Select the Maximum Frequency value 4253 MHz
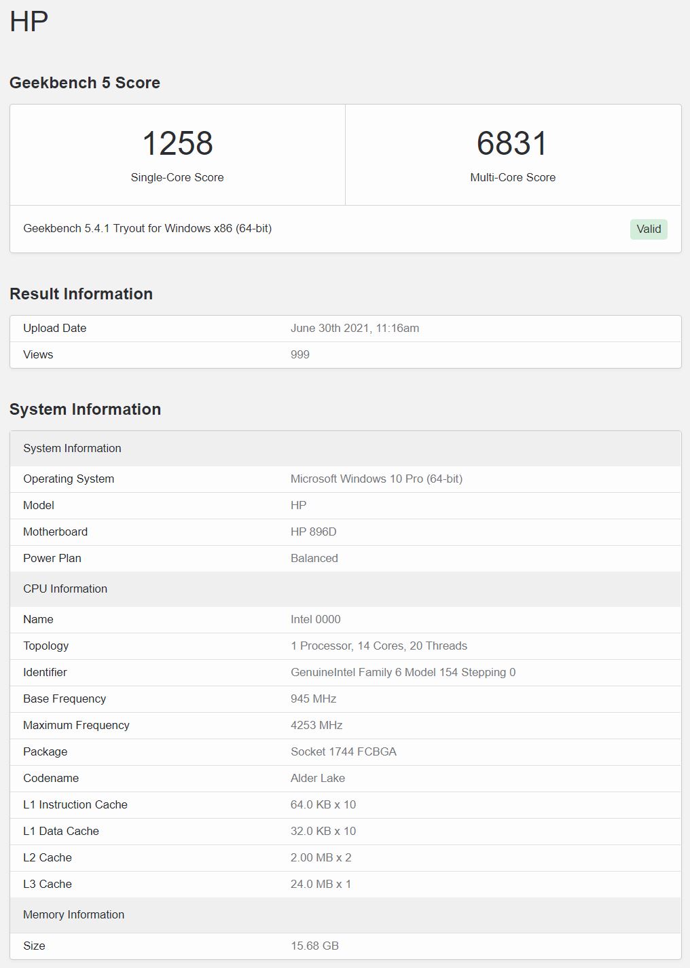The height and width of the screenshot is (968, 690). point(316,725)
